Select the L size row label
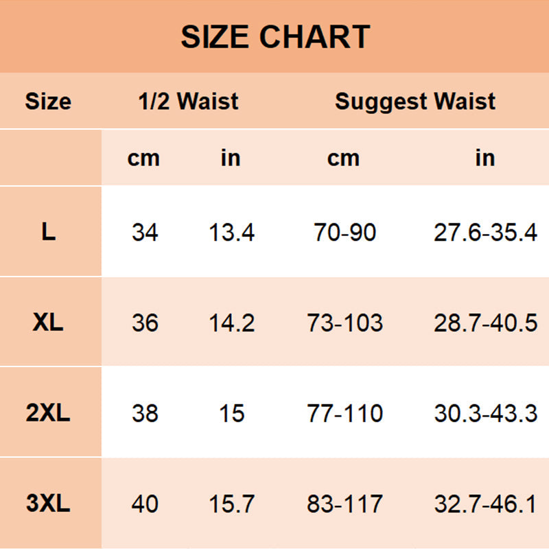 [48, 232]
